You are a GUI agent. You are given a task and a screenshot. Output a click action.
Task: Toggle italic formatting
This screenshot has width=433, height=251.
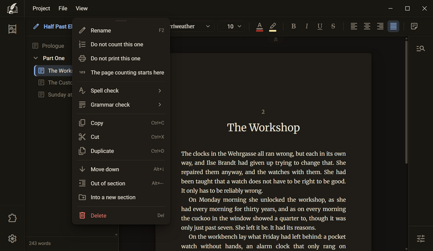coord(306,26)
